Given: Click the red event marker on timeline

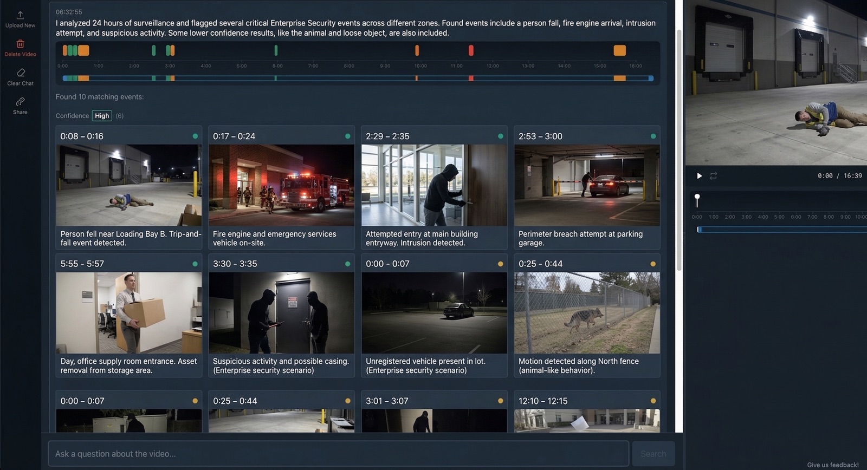Looking at the screenshot, I should click(471, 50).
